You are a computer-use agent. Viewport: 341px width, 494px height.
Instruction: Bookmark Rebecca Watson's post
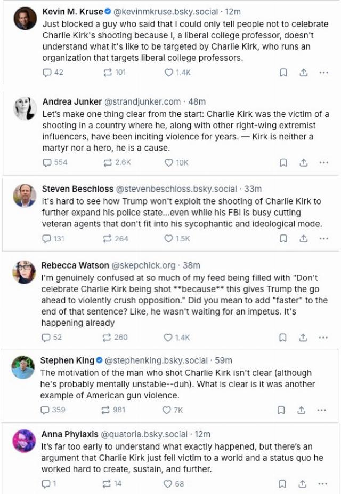tap(283, 338)
